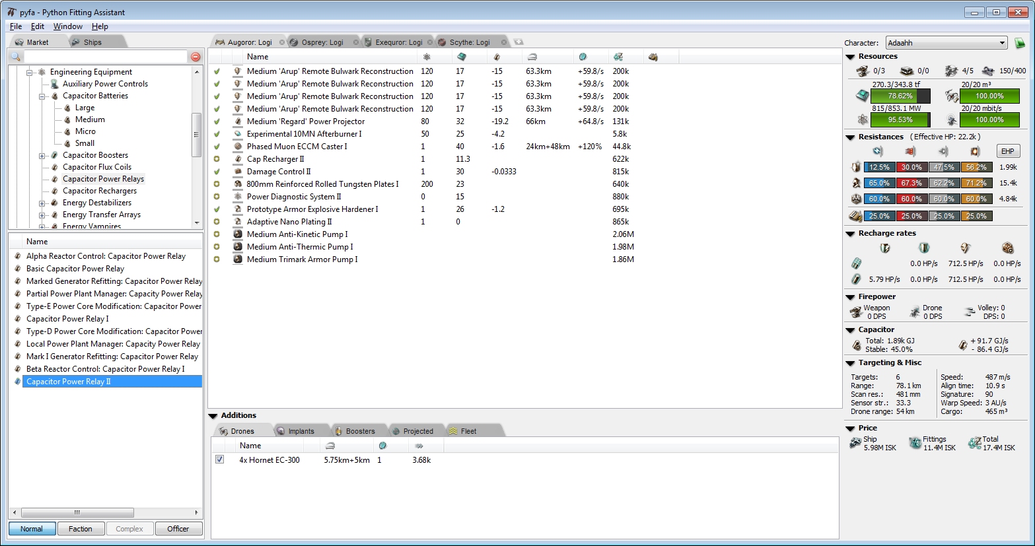The height and width of the screenshot is (546, 1035).
Task: Click the Medium Trimark Armor Pump I icon
Action: 238,259
